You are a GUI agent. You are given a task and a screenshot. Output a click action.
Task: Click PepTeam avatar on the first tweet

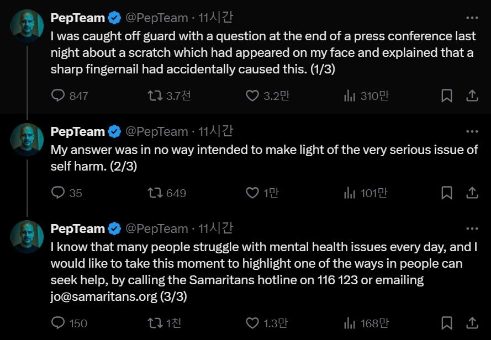tap(27, 25)
